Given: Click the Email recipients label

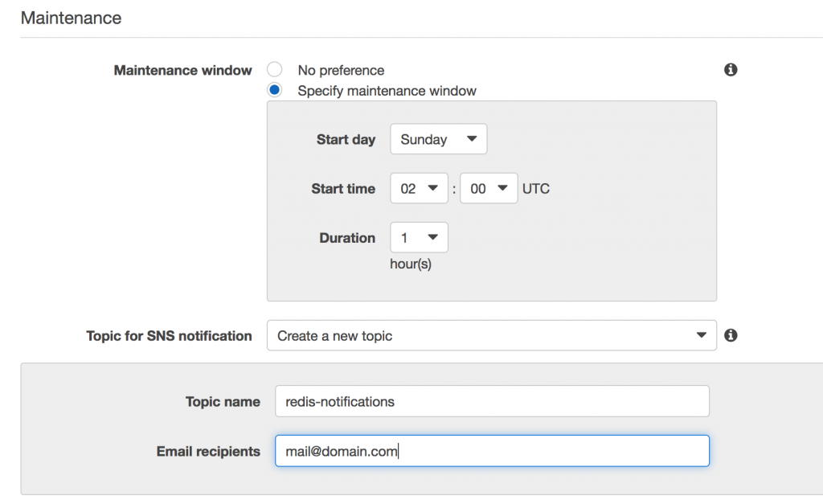Looking at the screenshot, I should 208,451.
